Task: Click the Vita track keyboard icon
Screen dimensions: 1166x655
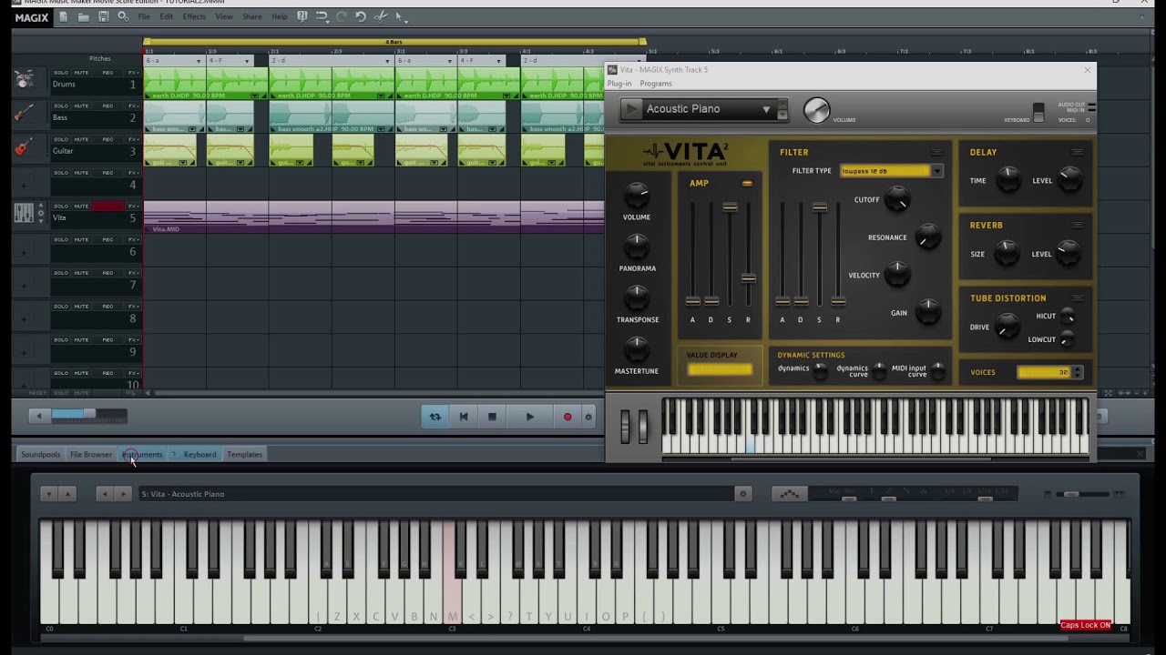Action: [x=25, y=214]
